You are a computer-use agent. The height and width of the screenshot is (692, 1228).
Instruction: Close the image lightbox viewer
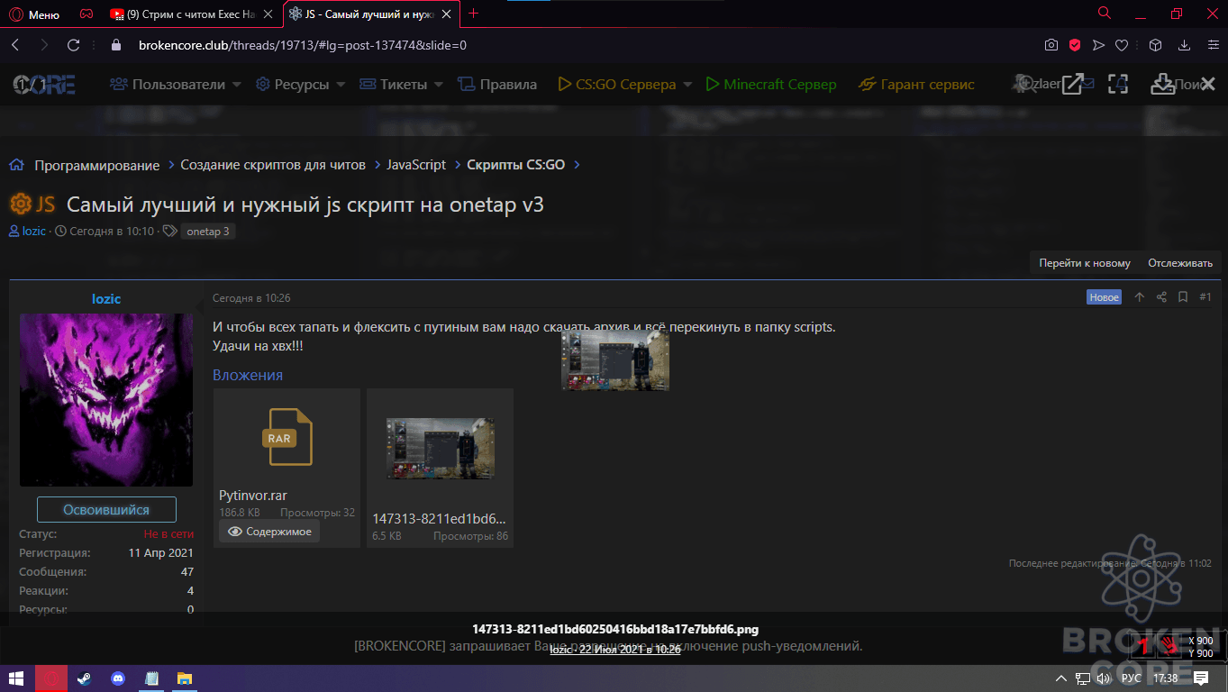pyautogui.click(x=1208, y=84)
